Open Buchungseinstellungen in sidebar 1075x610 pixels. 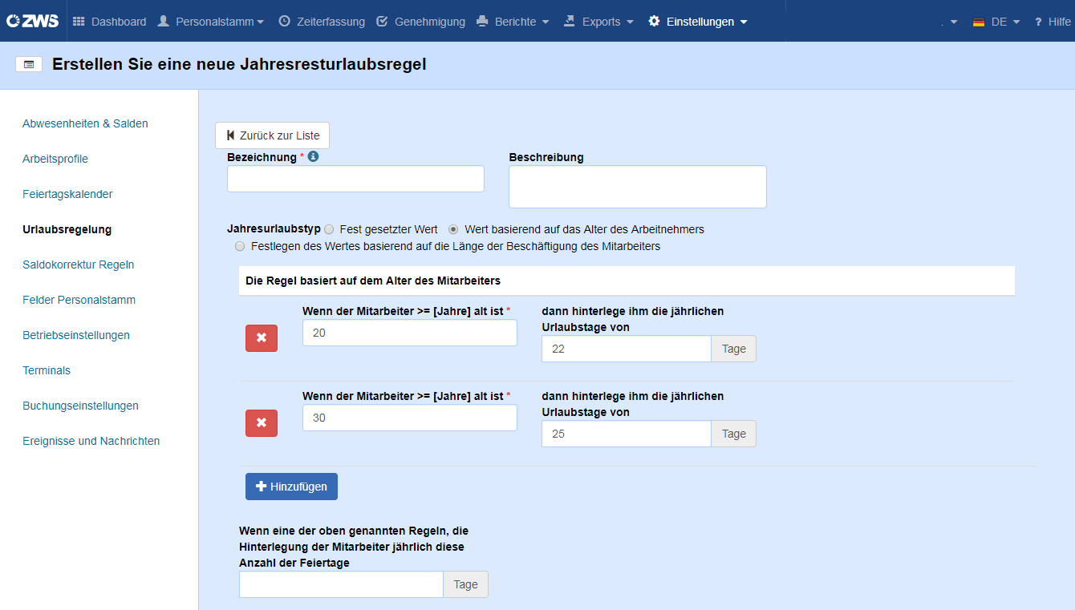coord(80,406)
